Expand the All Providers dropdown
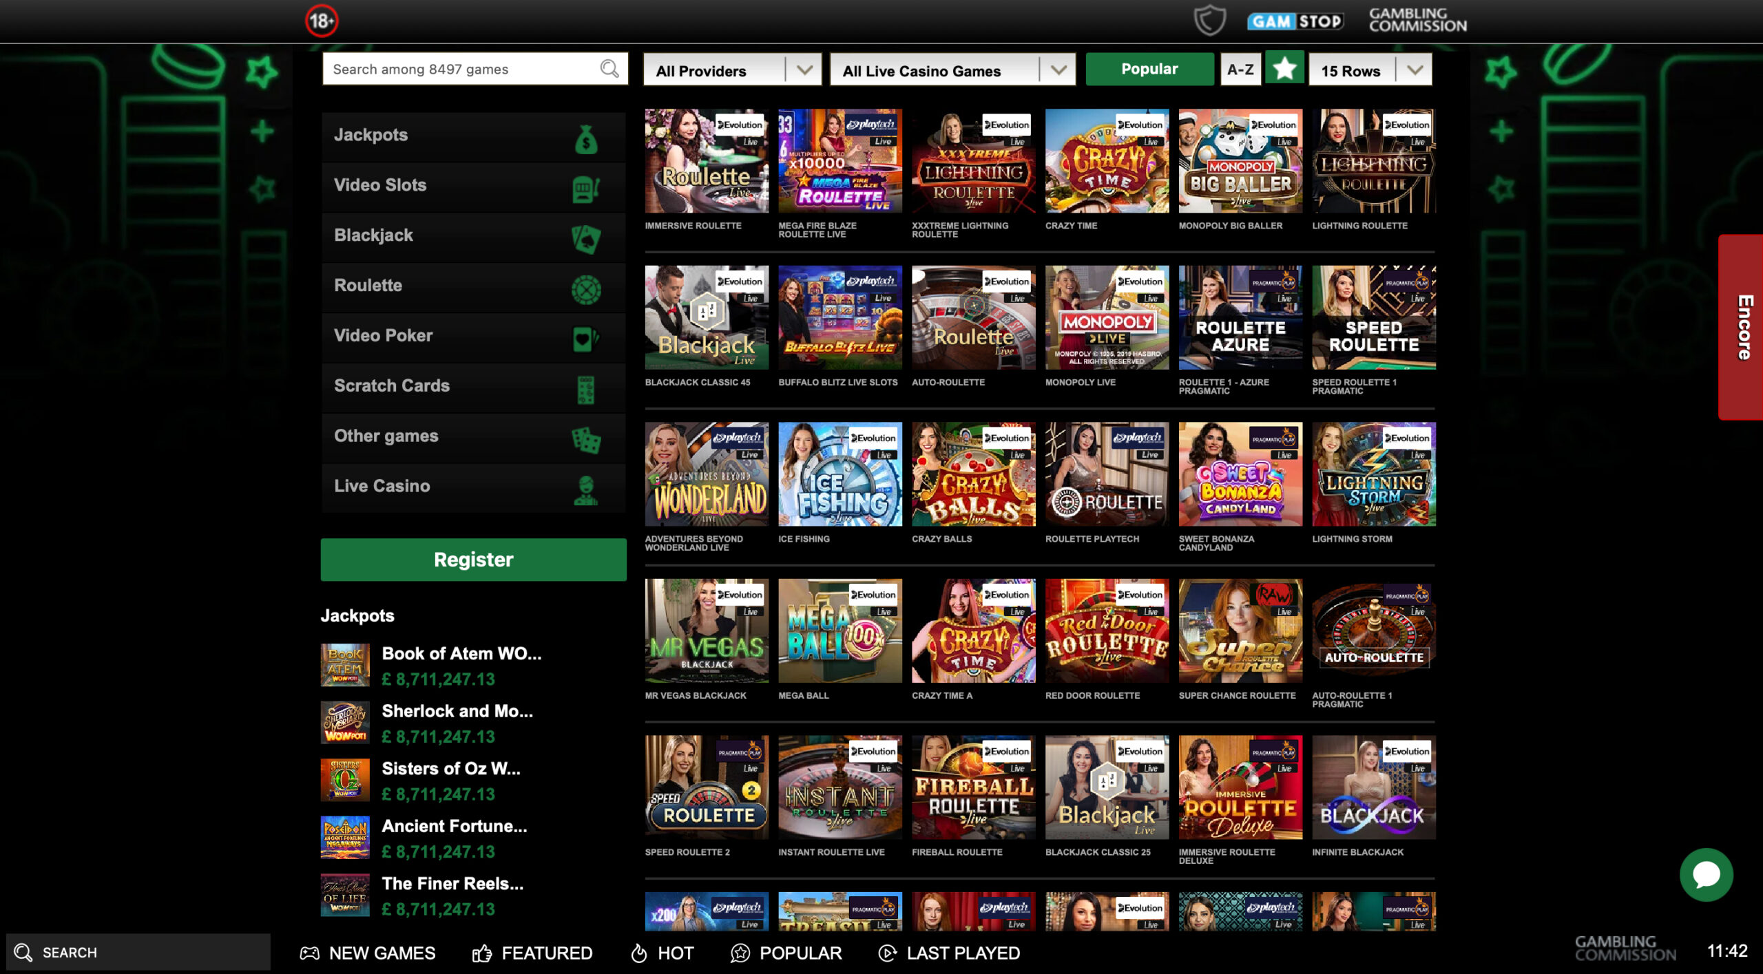 tap(732, 70)
